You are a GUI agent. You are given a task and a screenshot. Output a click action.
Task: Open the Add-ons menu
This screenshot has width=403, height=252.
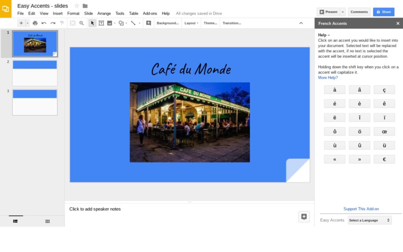pos(150,13)
